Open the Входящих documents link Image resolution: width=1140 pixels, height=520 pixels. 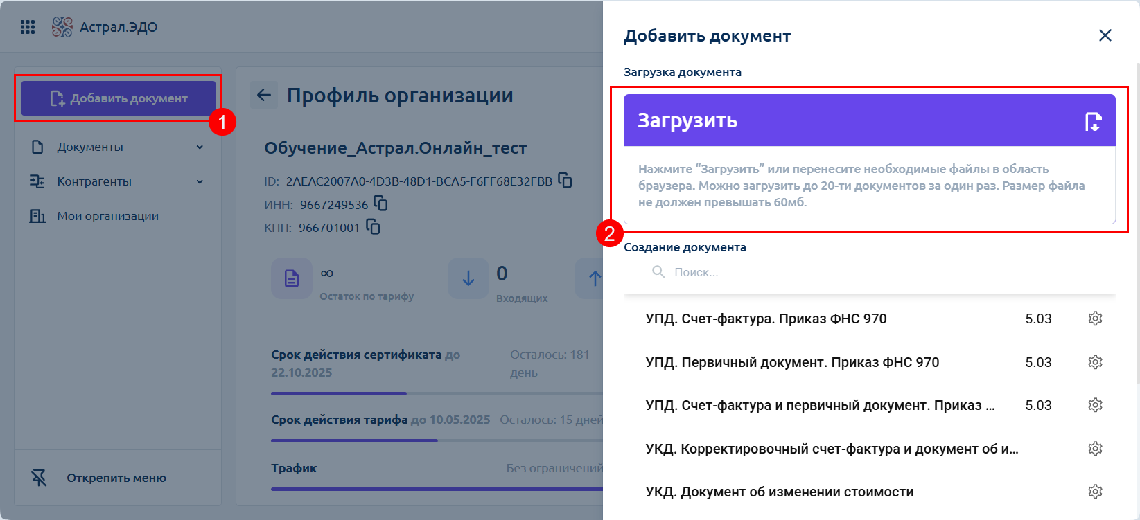point(521,298)
